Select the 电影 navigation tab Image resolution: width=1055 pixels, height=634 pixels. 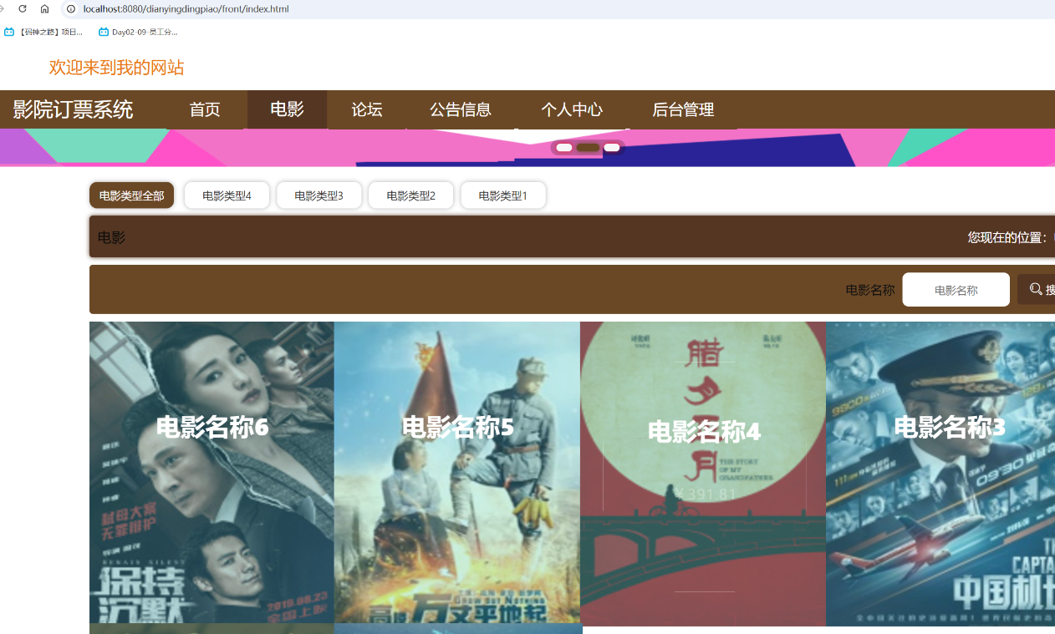pyautogui.click(x=287, y=109)
